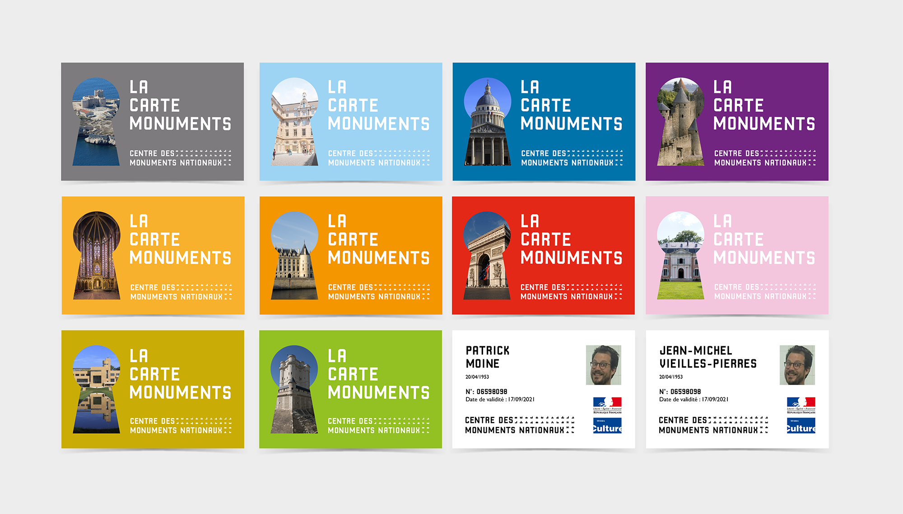903x514 pixels.
Task: Click the medieval castle keyhole on purple card
Action: pos(680,122)
